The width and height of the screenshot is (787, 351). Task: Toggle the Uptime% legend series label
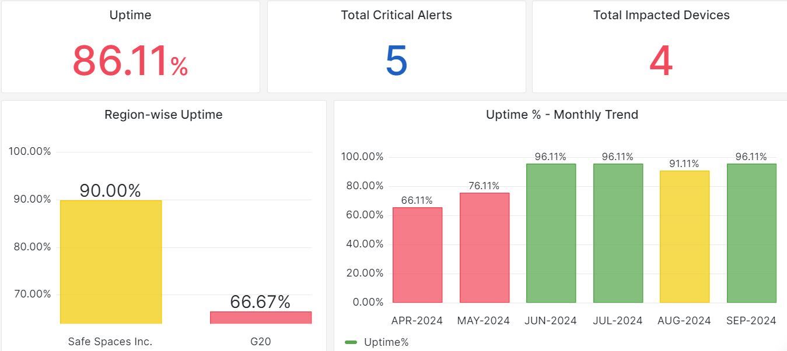click(386, 342)
